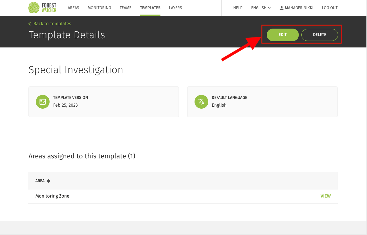Click the default language translate icon

tap(201, 102)
